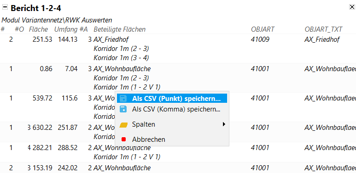Click the save icon beside CSV (Komma)
Image resolution: width=356 pixels, height=173 pixels.
coord(123,109)
